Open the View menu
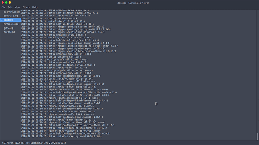Screen dimensions: 259x145 pyautogui.click(x=17, y=7)
